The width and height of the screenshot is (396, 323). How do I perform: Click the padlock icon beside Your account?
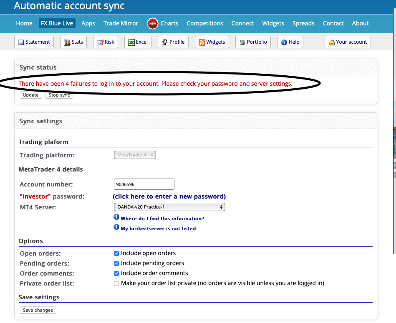(x=332, y=42)
